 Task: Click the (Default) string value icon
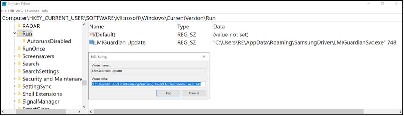(91, 35)
